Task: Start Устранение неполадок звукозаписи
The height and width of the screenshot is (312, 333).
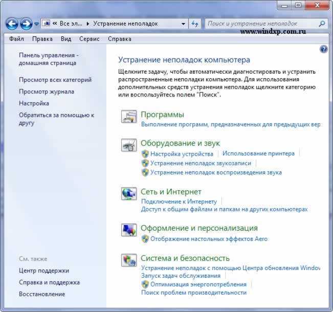Action: 201,163
